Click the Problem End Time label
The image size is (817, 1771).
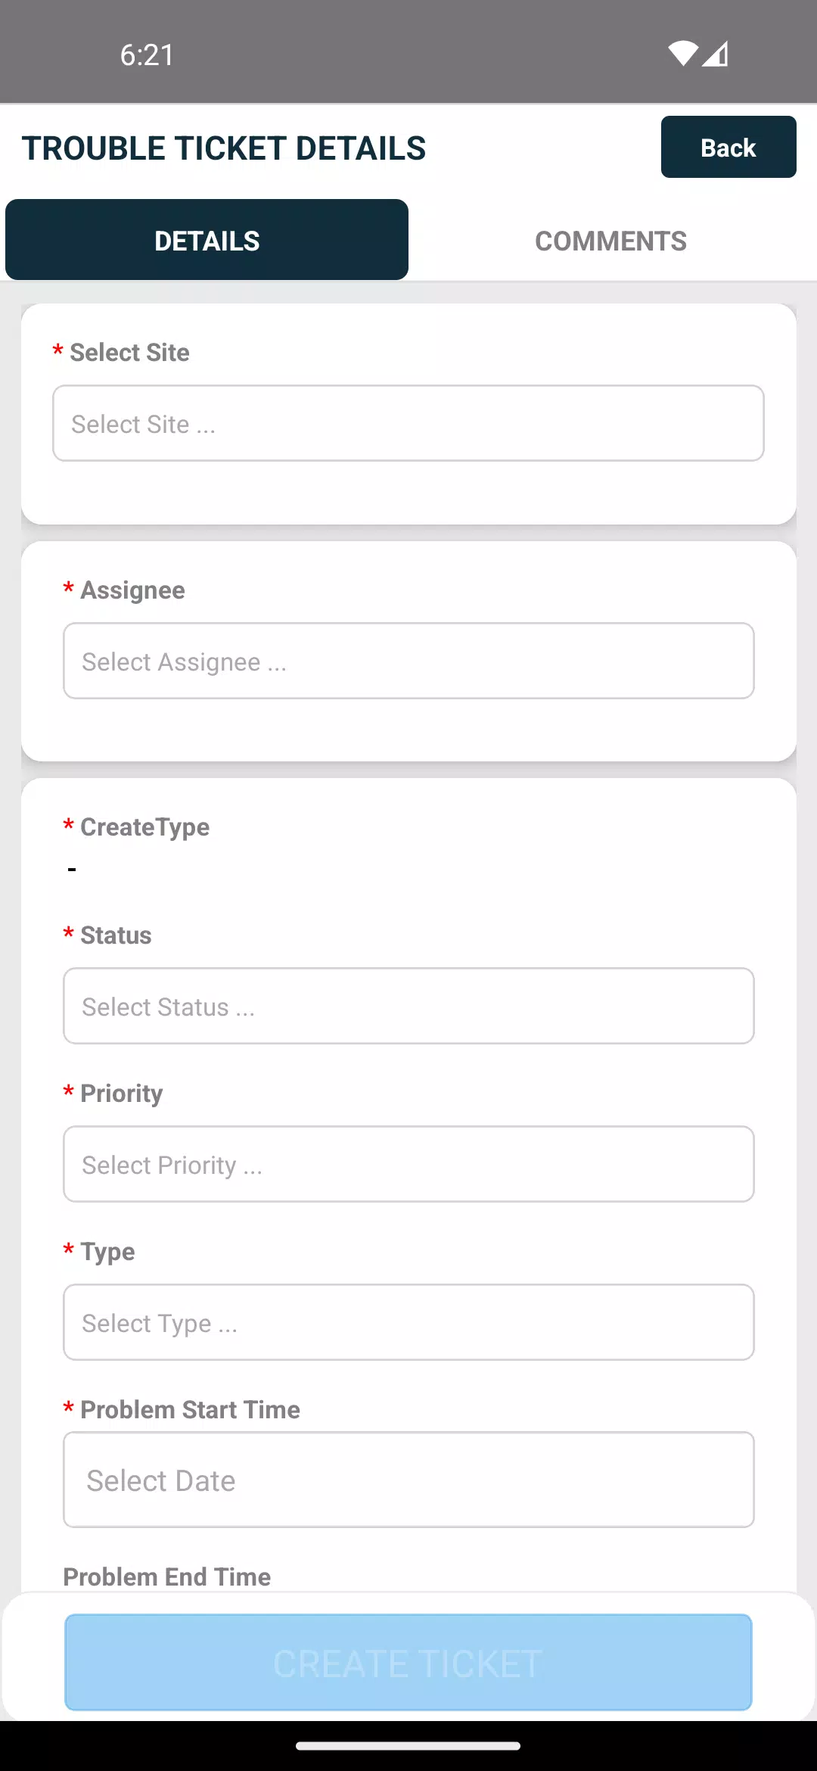[x=167, y=1576]
